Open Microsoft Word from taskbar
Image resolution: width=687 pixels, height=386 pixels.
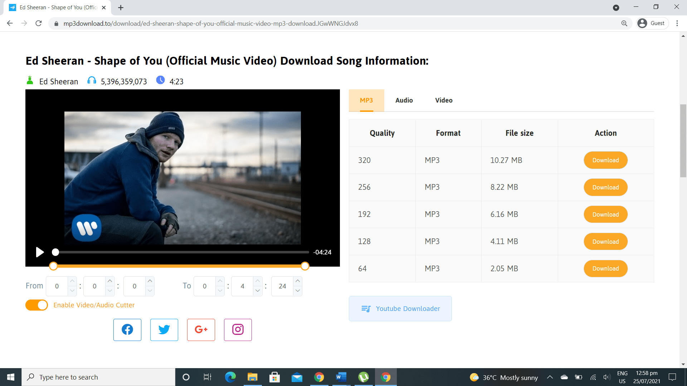[341, 377]
